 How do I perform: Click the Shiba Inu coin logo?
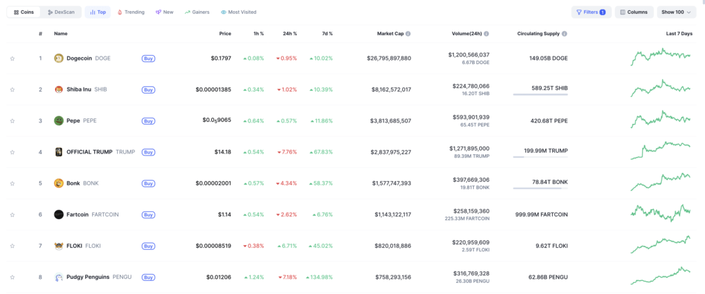tap(59, 90)
